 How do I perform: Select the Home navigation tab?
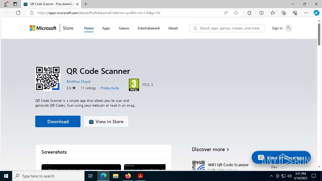89,28
